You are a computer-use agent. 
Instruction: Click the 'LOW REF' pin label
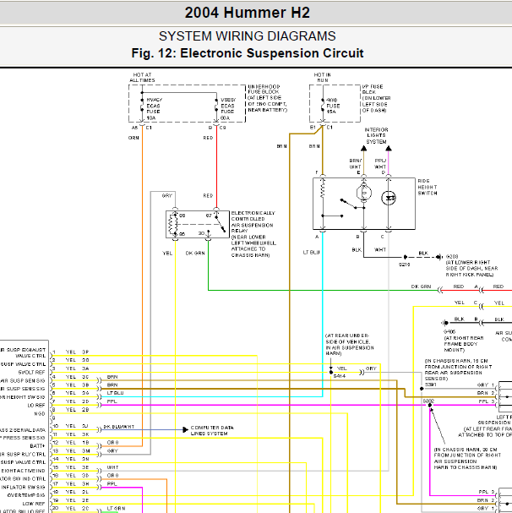(x=33, y=504)
